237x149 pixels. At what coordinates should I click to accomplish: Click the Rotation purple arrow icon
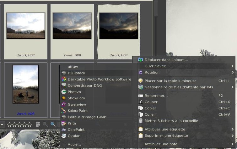141,72
